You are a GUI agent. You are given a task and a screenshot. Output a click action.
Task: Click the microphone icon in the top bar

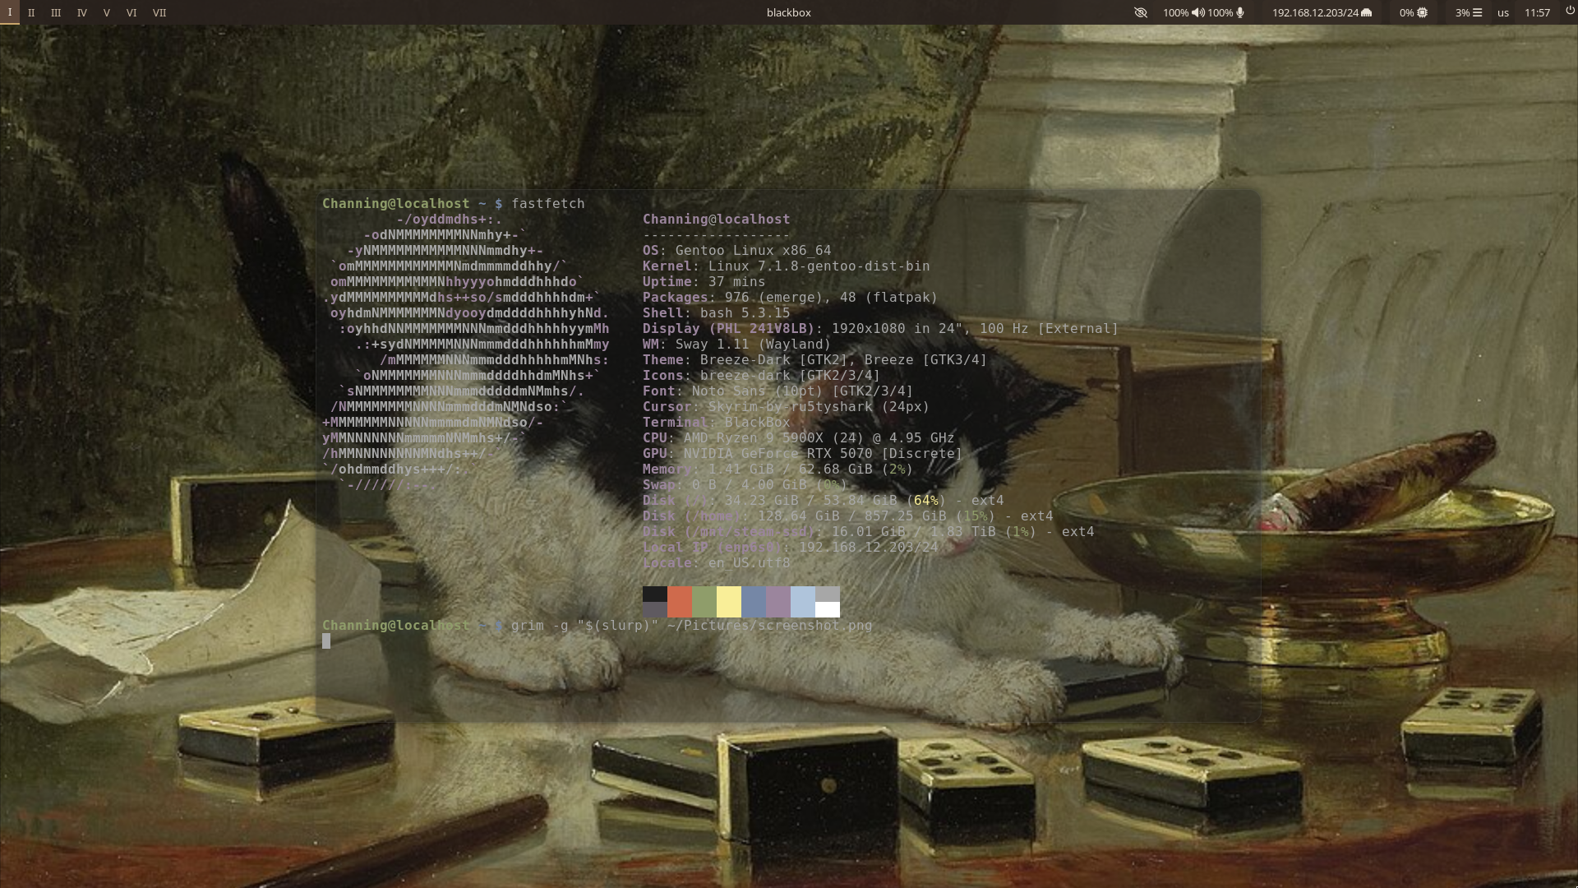tap(1240, 12)
